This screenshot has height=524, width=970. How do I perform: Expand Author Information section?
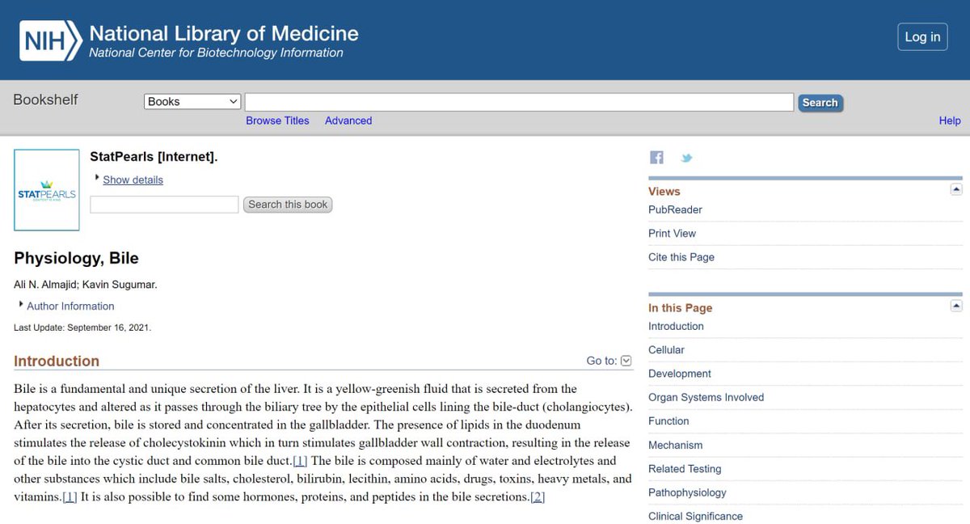pos(70,306)
